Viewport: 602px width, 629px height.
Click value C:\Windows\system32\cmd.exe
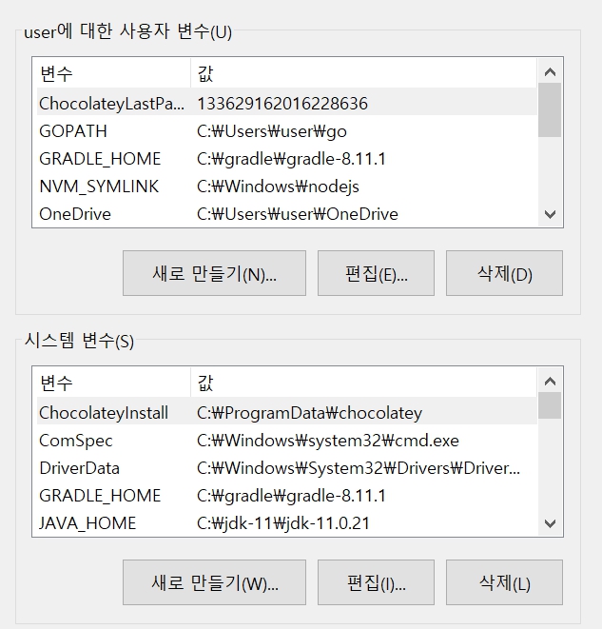(328, 441)
